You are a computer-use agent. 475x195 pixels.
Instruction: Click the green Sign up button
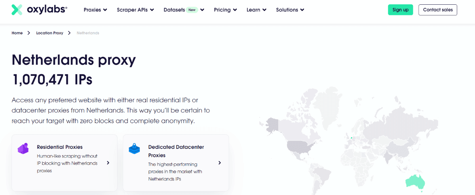[x=400, y=10]
